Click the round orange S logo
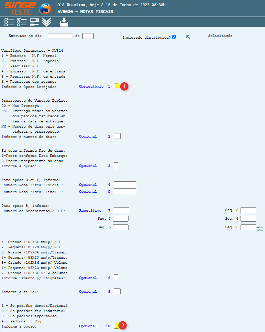 click(x=45, y=9)
